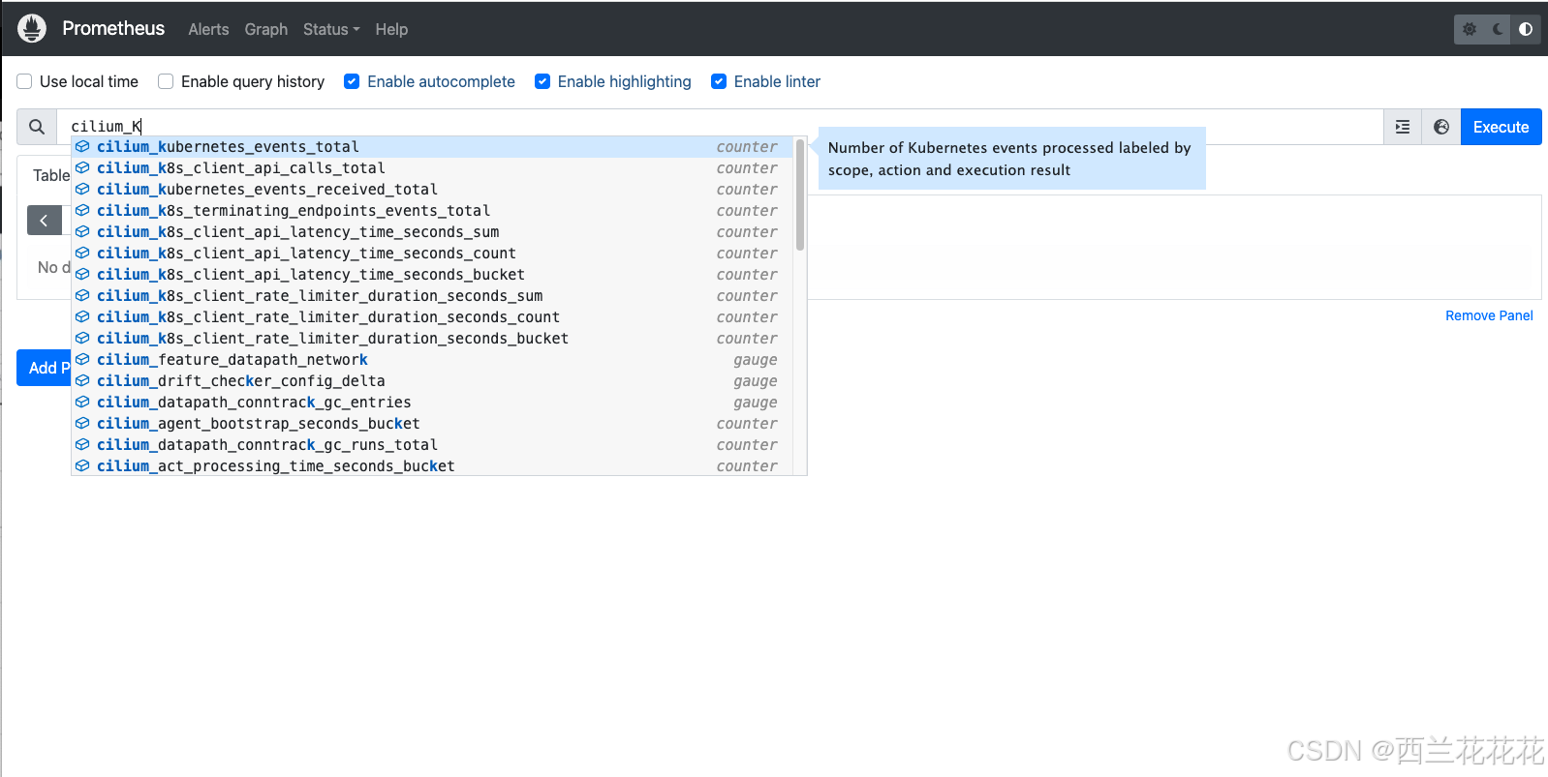Toggle Use local time checkbox
Viewport: 1548px width, 777px height.
(x=25, y=81)
